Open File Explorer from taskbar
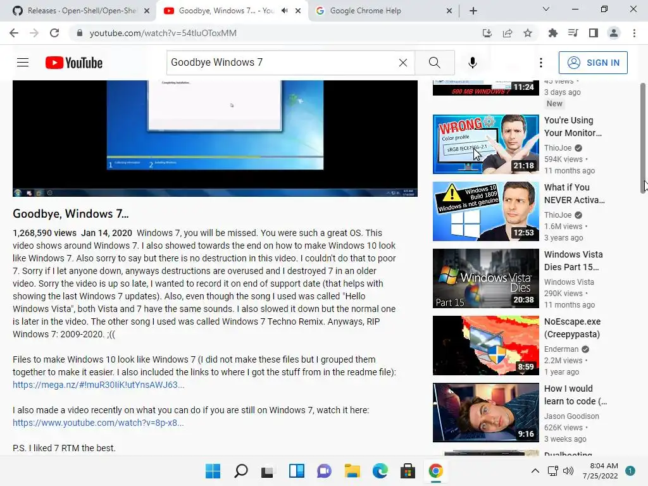The height and width of the screenshot is (486, 648). [352, 471]
